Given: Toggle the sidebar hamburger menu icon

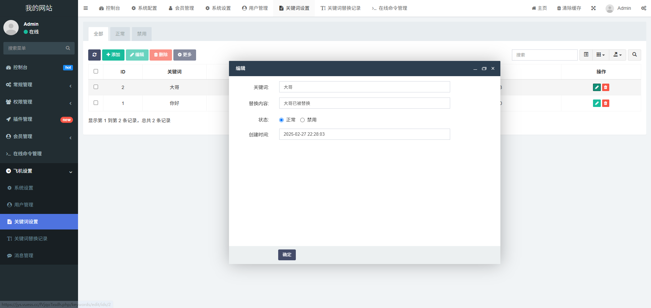Looking at the screenshot, I should pos(85,8).
